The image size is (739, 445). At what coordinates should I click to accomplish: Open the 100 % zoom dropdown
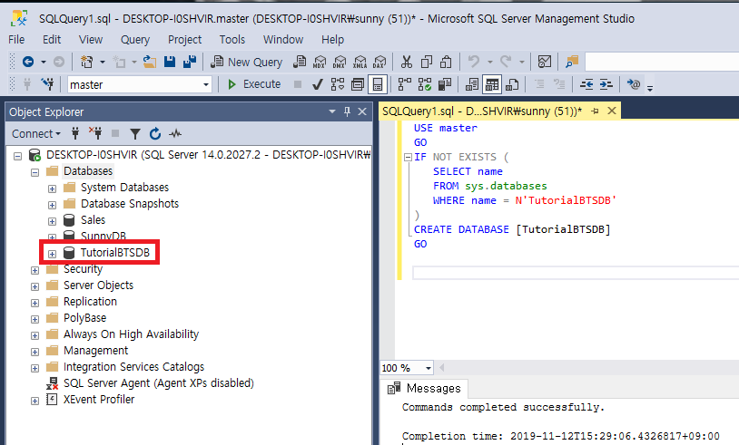[428, 368]
